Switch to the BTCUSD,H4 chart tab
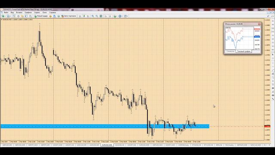 (x=208, y=145)
